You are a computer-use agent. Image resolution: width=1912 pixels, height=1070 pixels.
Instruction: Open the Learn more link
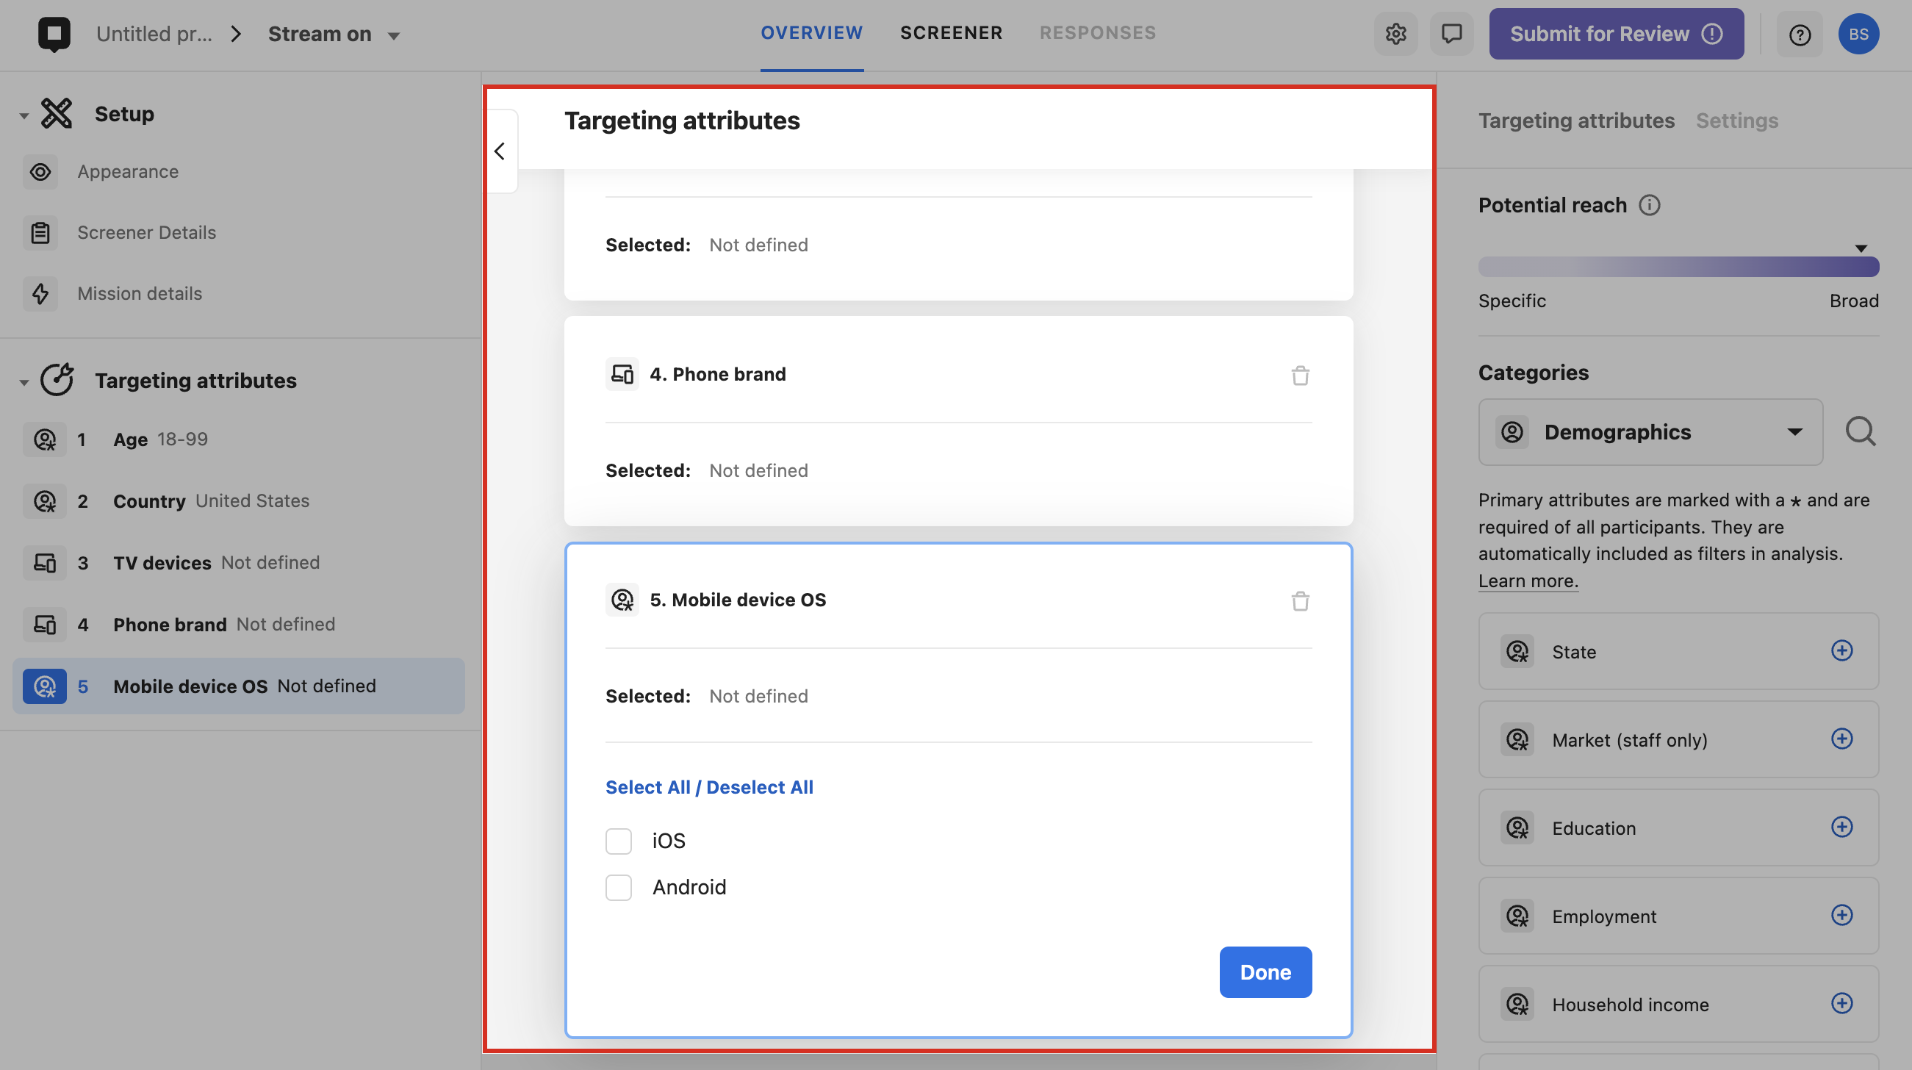[1528, 581]
